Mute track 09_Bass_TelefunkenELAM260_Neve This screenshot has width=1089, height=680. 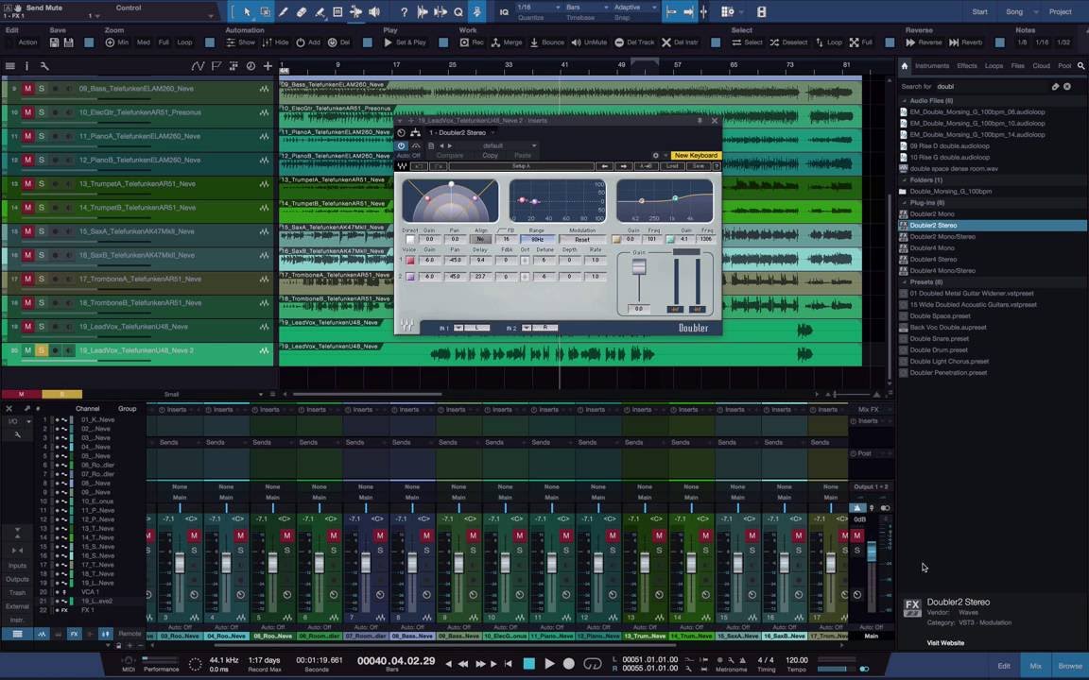point(27,89)
